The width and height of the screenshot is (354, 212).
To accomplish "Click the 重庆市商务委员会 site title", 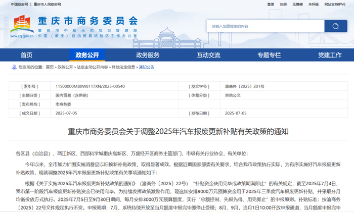I will click(x=88, y=21).
